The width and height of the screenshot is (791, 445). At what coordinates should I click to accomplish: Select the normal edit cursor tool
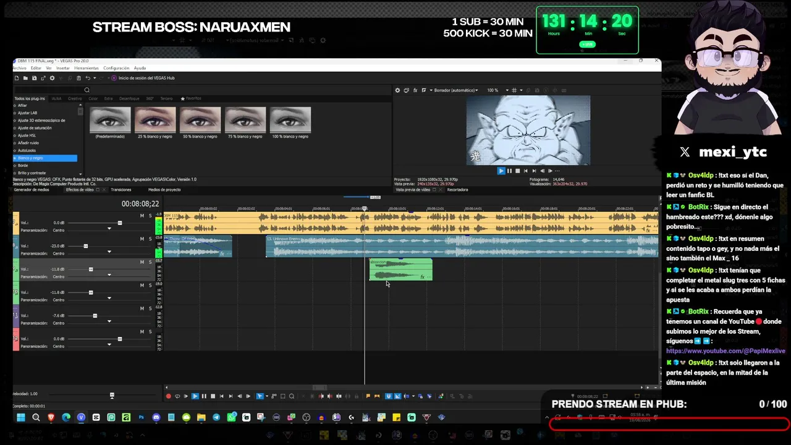[x=260, y=396]
